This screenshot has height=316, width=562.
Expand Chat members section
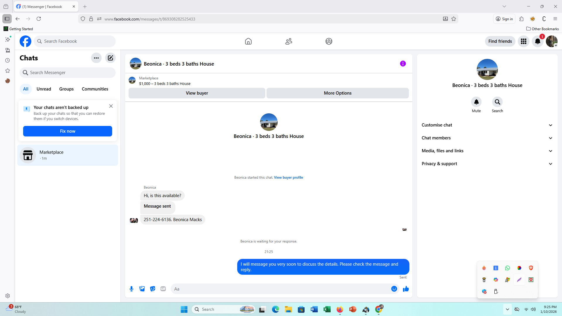click(487, 138)
